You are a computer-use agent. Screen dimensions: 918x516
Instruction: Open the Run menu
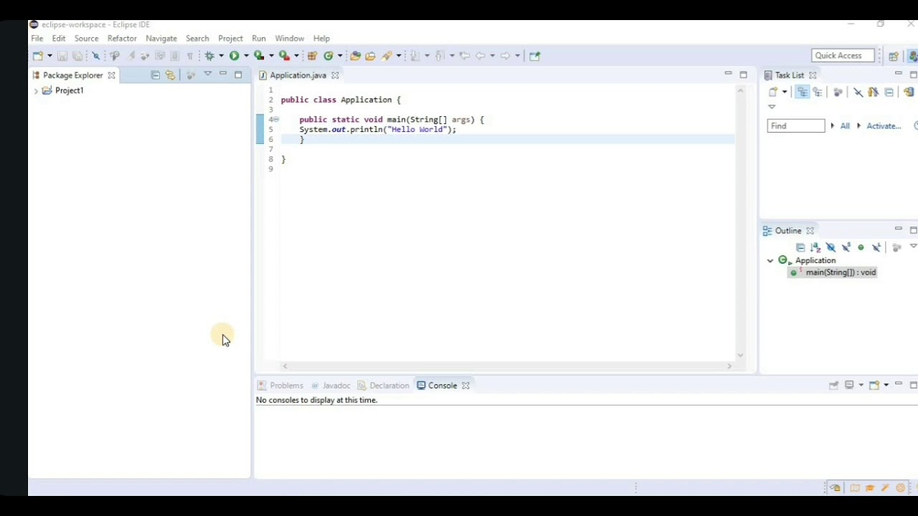coord(259,39)
